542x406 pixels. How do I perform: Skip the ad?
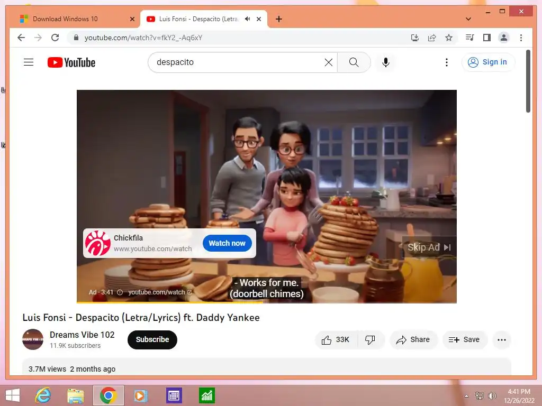point(429,247)
